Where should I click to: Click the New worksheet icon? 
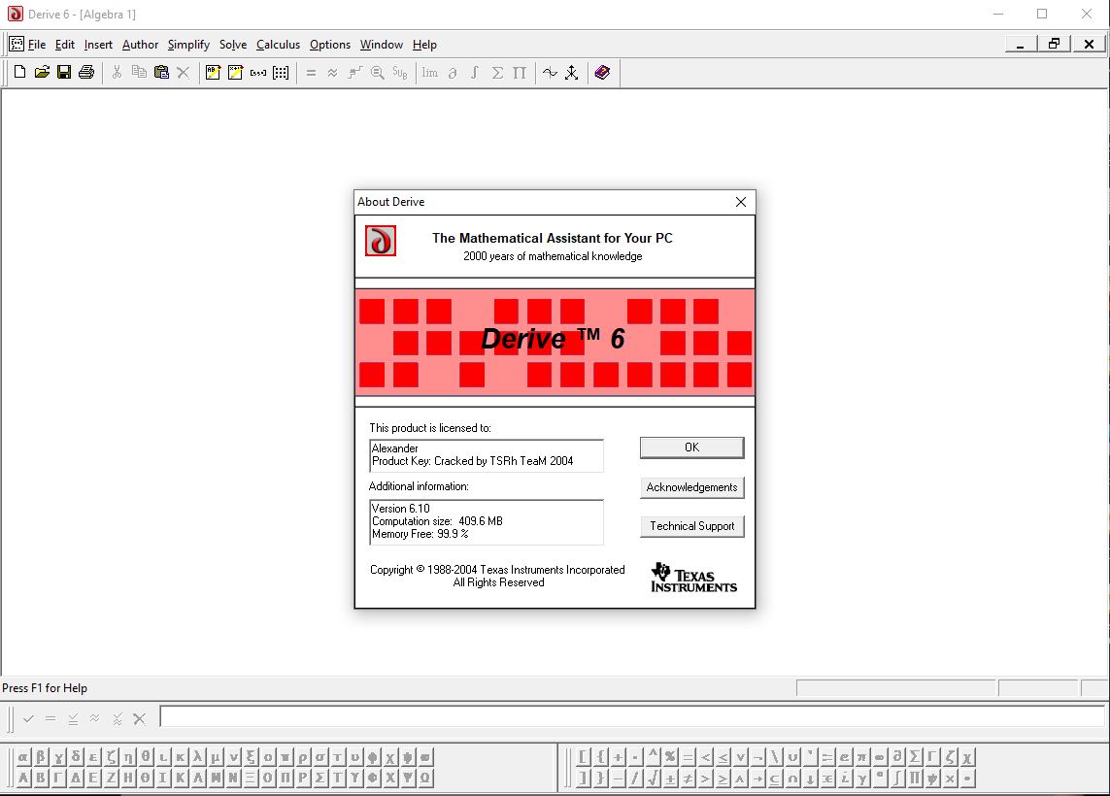19,73
